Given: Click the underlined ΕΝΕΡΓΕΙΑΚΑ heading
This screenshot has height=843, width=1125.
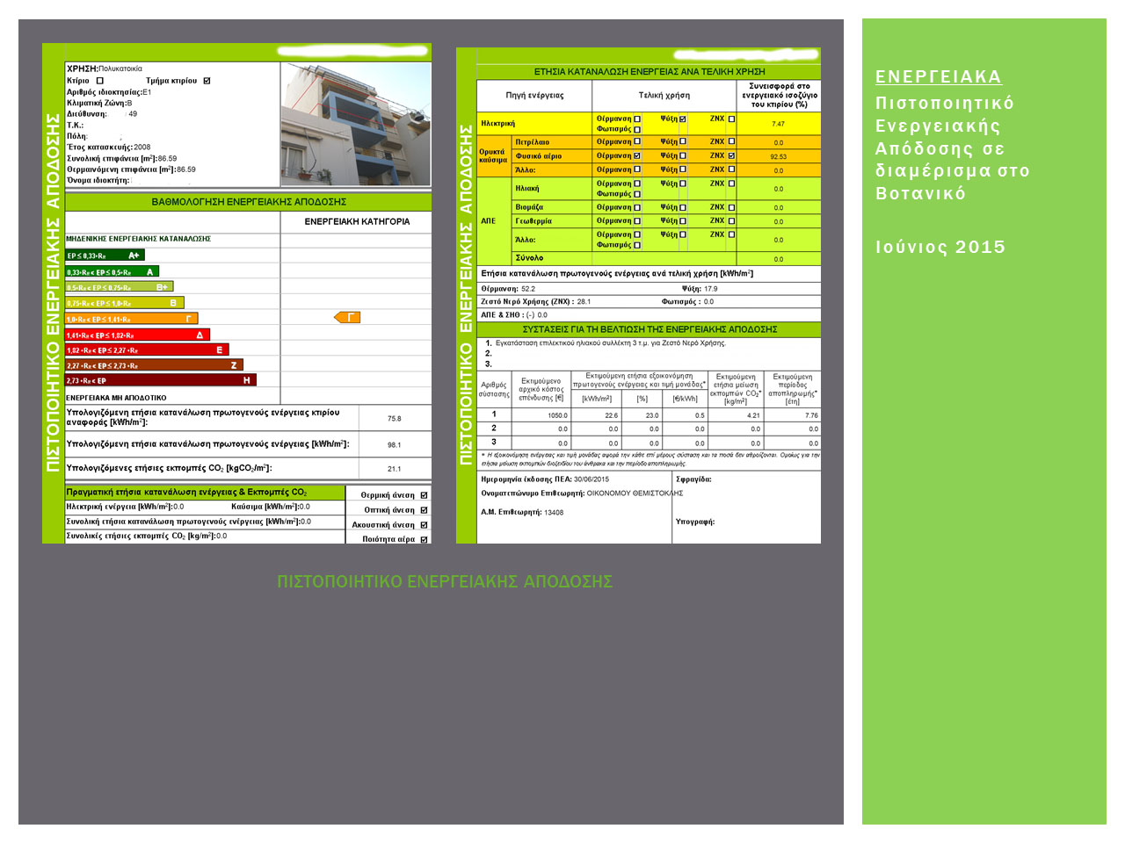Looking at the screenshot, I should pos(938,76).
